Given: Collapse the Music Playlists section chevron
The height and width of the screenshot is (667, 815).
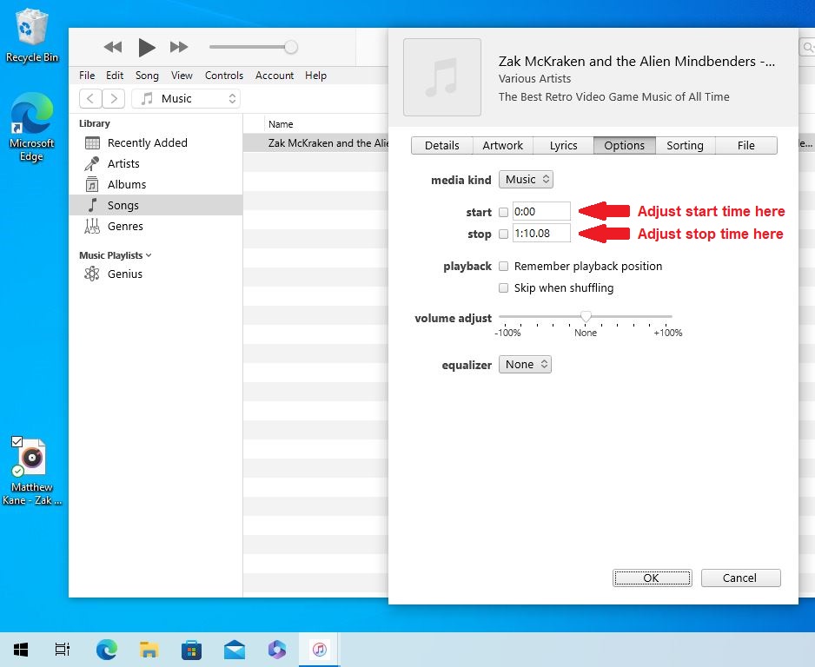Looking at the screenshot, I should (x=149, y=255).
